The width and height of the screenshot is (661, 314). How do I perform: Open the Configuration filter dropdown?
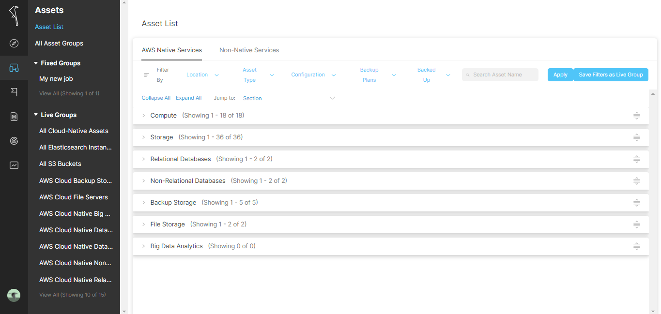click(313, 75)
